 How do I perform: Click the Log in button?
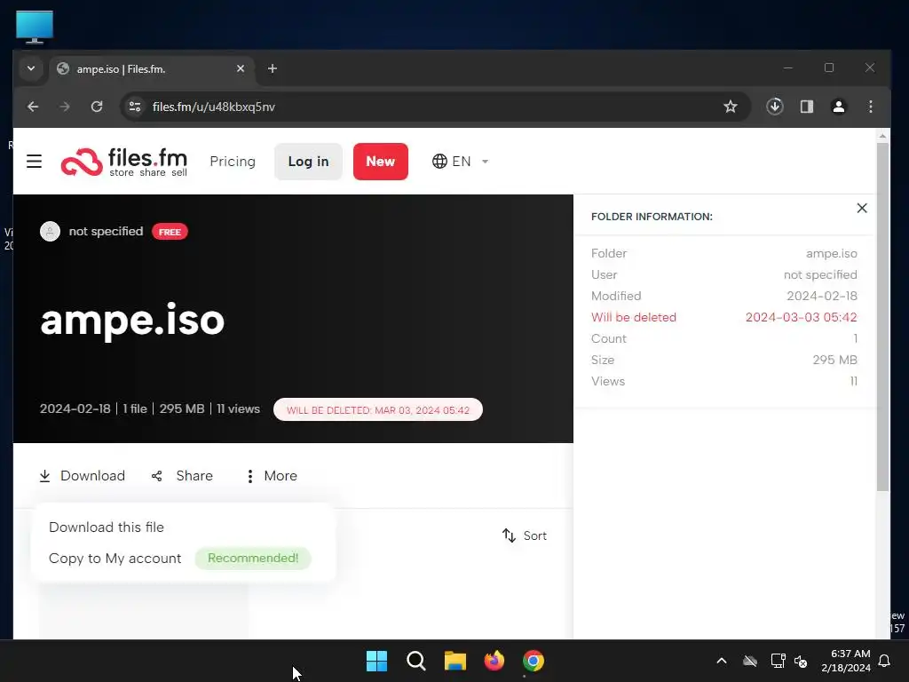point(308,162)
